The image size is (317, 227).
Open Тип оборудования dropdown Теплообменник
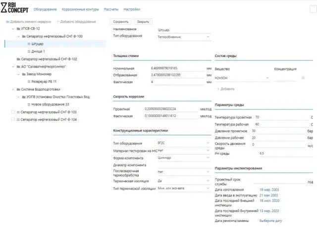point(184,37)
